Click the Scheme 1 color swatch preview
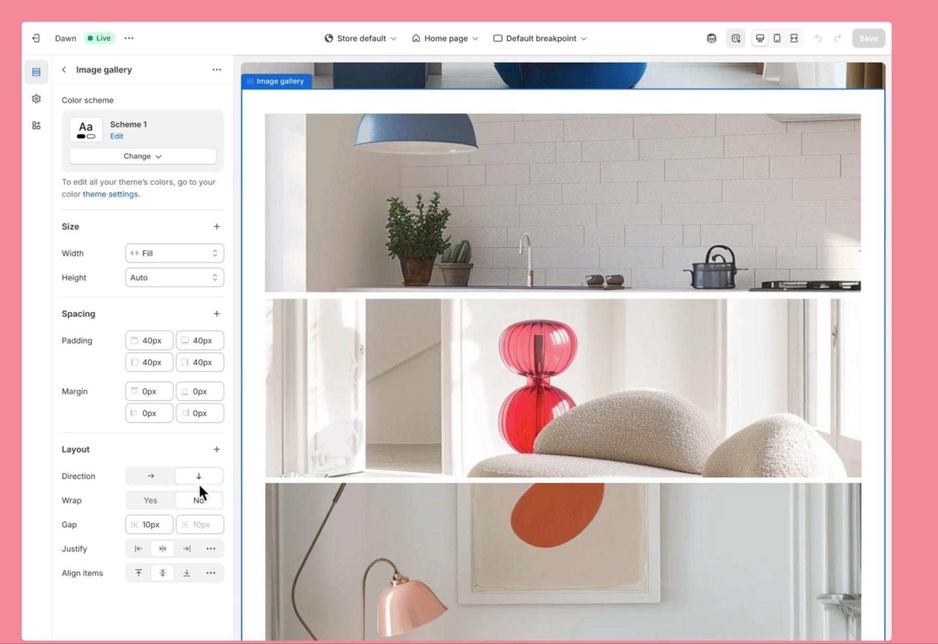938x644 pixels. [86, 130]
